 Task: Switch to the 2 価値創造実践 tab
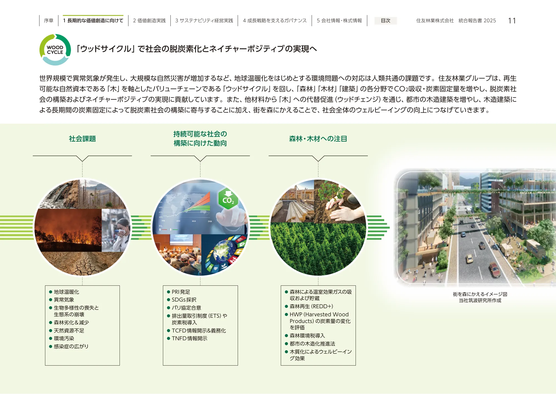150,20
